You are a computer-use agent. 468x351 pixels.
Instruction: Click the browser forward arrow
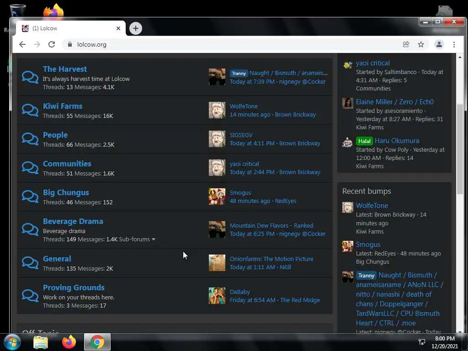tap(37, 44)
